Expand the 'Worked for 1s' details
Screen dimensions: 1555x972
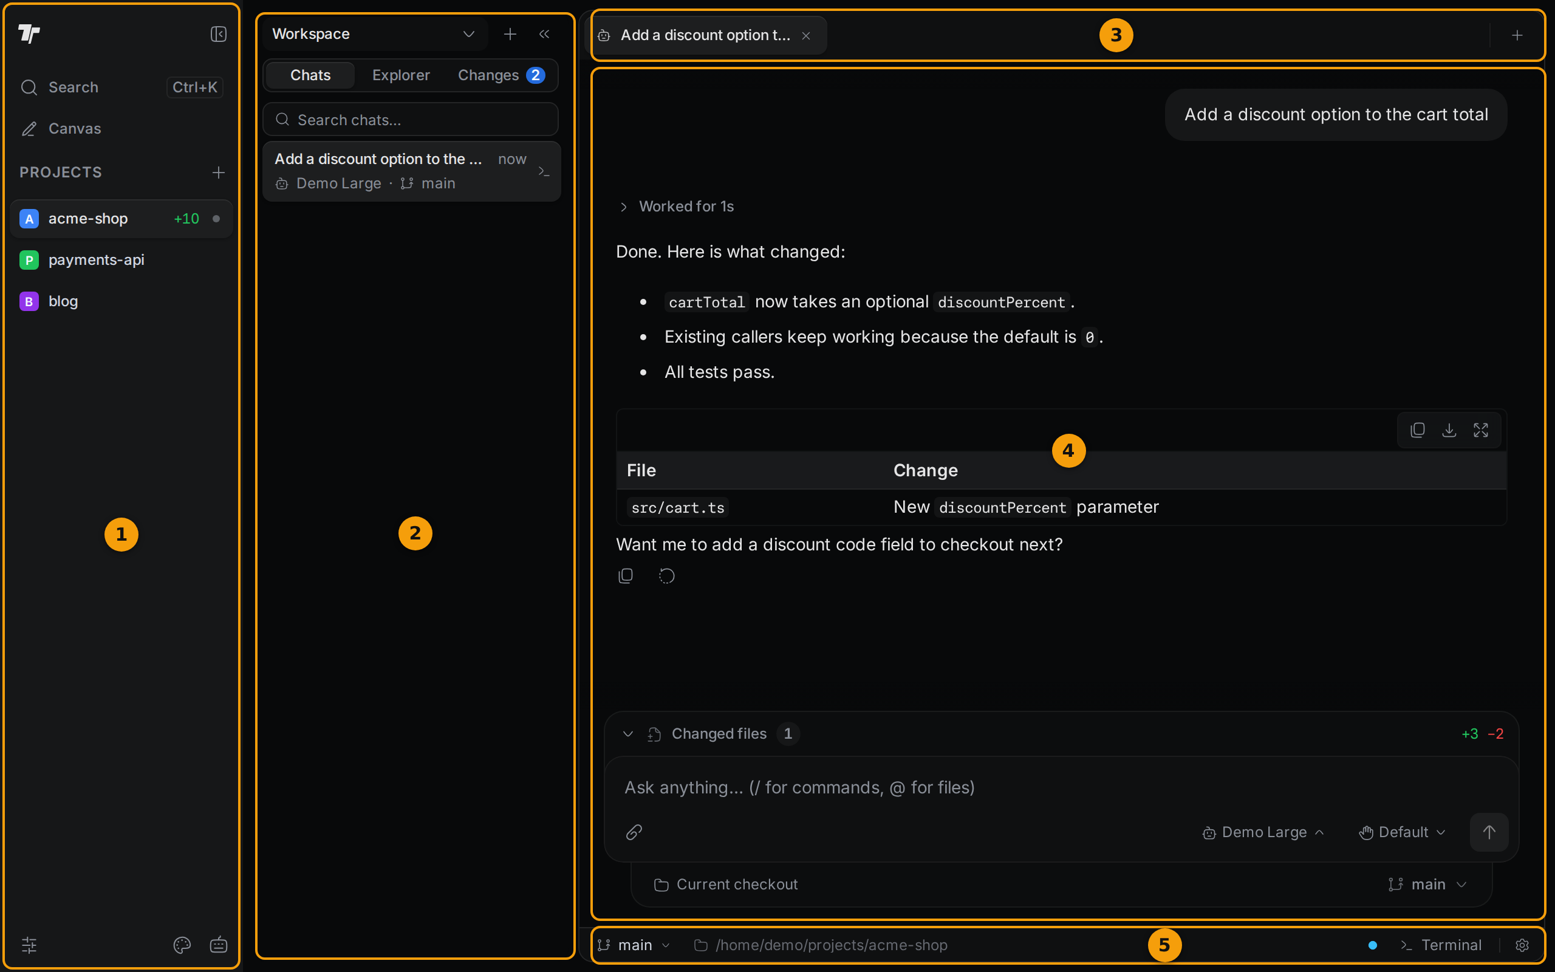(676, 207)
